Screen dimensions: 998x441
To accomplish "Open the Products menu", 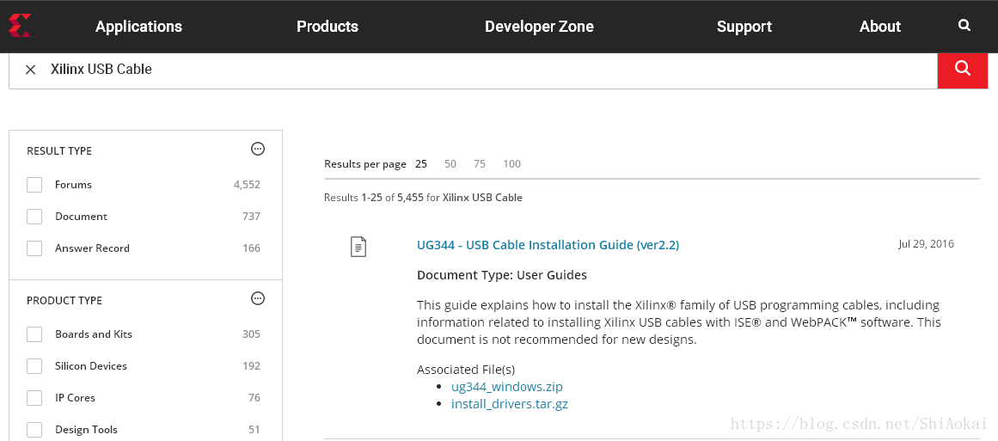I will coord(328,26).
